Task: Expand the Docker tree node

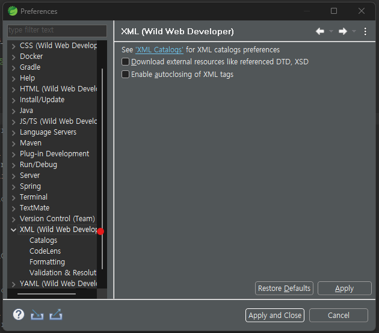Action: [x=14, y=57]
